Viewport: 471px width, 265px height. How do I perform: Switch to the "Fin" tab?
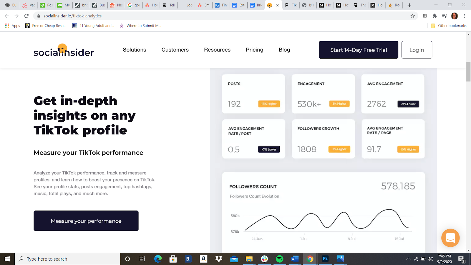click(x=221, y=5)
